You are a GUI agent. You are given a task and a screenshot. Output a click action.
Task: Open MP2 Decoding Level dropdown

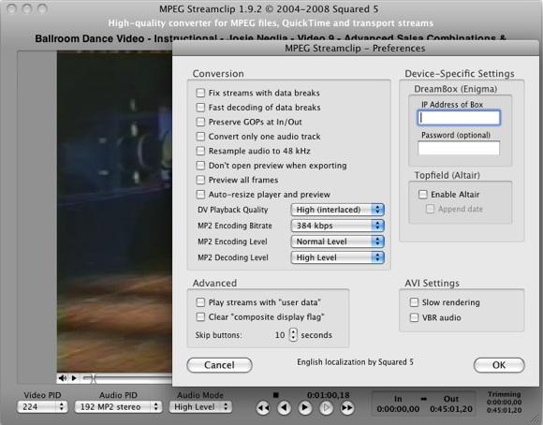point(338,257)
